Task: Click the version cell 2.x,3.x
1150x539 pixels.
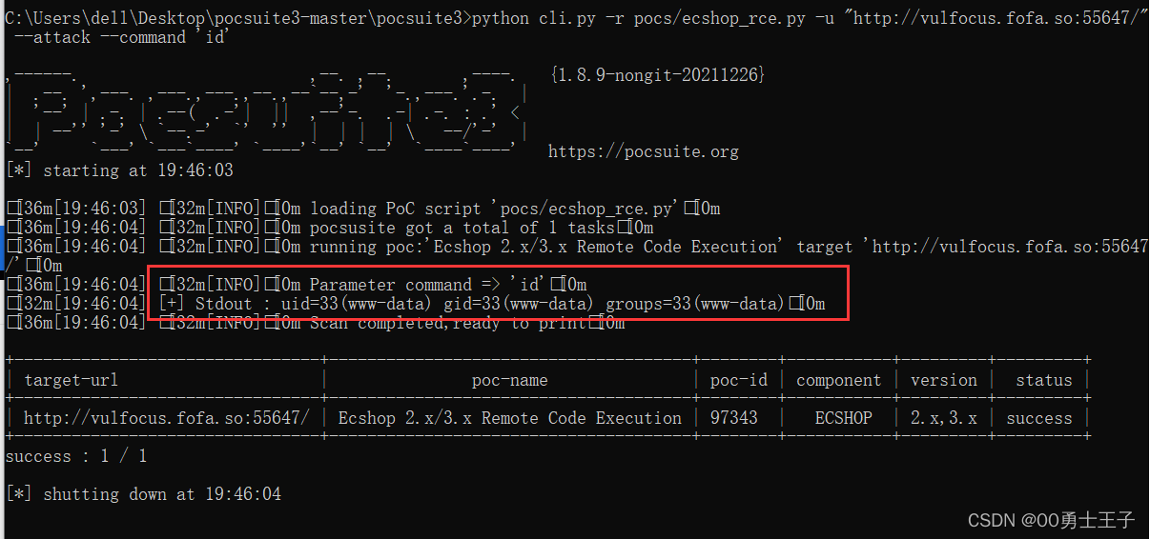Action: pyautogui.click(x=944, y=418)
